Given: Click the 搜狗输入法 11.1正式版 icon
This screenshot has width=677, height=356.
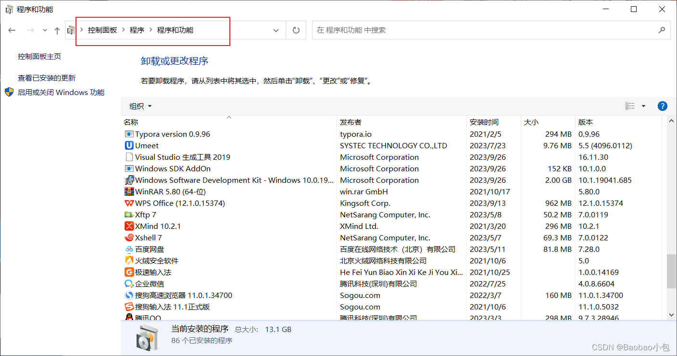Looking at the screenshot, I should tap(129, 307).
